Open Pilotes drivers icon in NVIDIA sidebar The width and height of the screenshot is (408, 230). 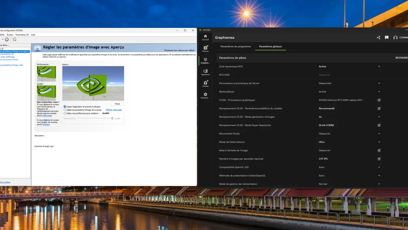click(205, 48)
